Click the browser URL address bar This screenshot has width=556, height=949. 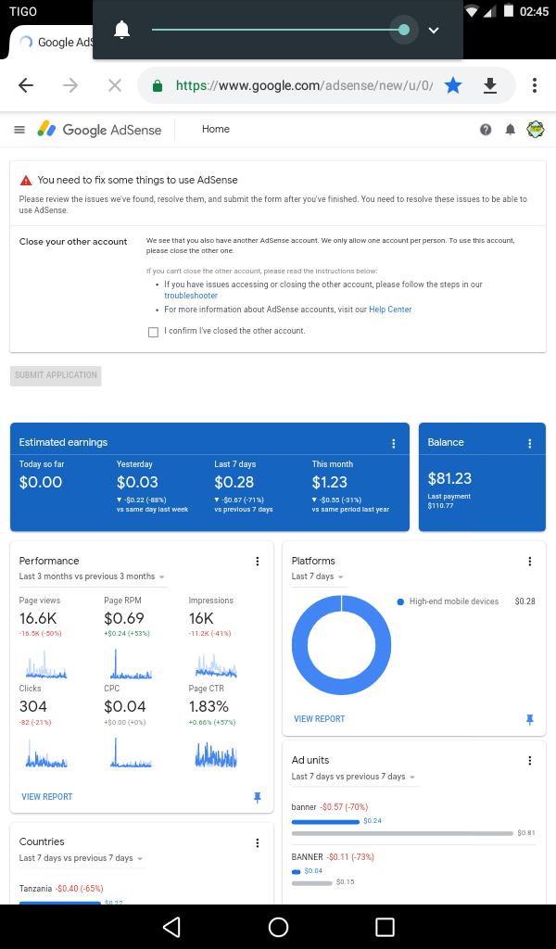pyautogui.click(x=304, y=85)
